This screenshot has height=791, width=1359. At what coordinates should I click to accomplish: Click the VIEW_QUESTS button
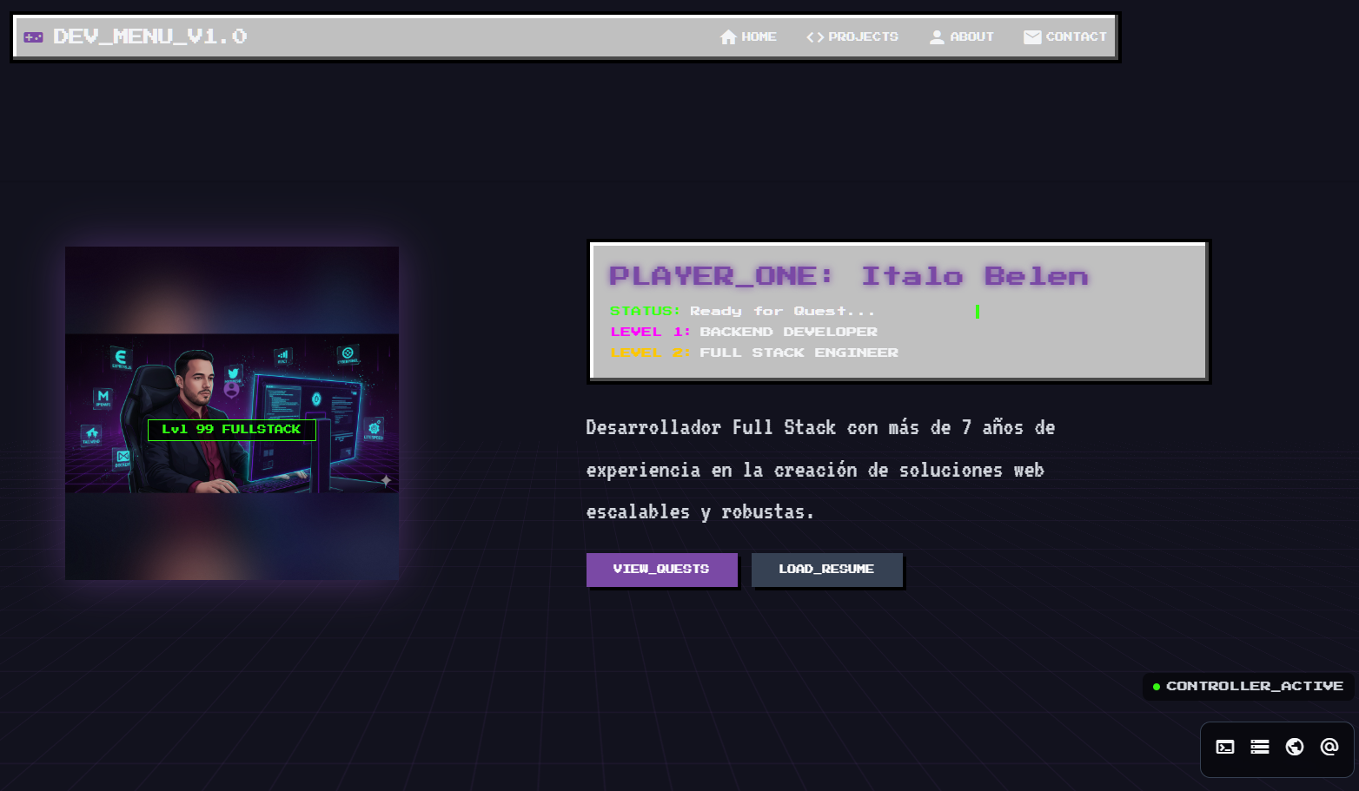click(661, 570)
